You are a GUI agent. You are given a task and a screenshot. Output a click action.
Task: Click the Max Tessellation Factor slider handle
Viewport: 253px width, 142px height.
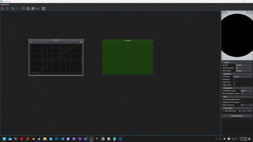(x=251, y=93)
